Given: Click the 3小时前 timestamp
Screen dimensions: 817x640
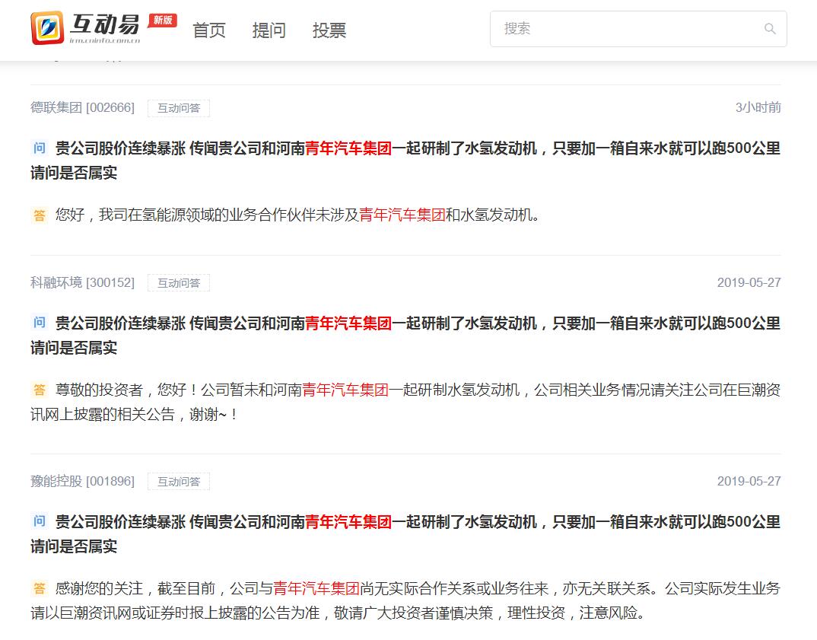Looking at the screenshot, I should click(x=758, y=107).
